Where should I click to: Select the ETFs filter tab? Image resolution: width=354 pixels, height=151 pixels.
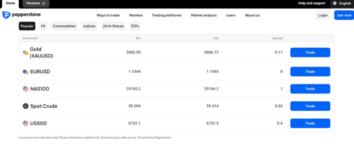pos(135,26)
